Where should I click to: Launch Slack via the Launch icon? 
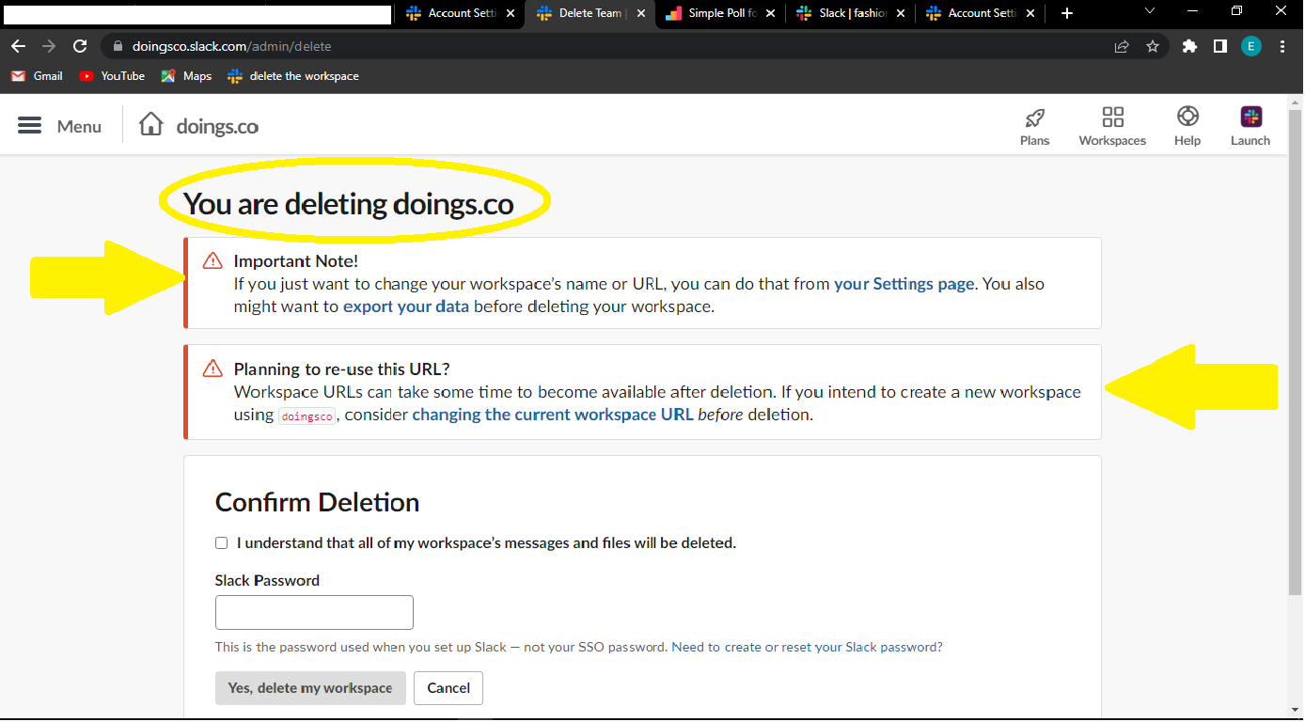(1250, 117)
